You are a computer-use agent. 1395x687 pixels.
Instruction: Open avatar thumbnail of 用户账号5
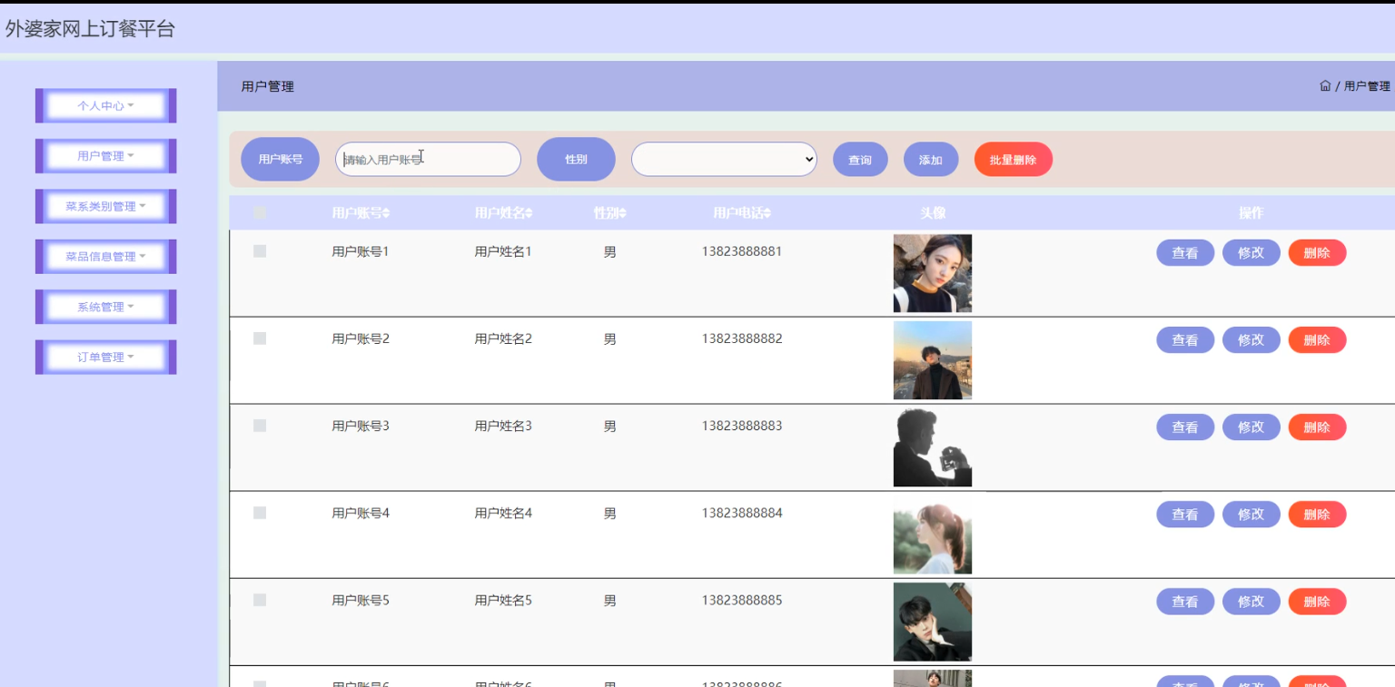[x=933, y=622]
